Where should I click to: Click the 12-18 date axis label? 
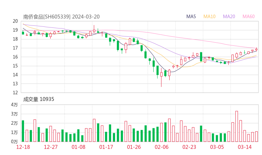tap(23, 147)
